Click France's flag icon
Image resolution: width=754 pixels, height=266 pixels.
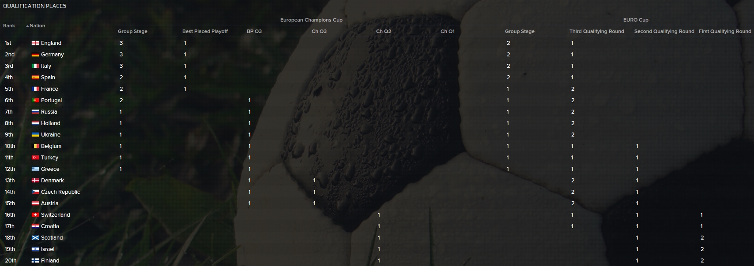pyautogui.click(x=35, y=89)
